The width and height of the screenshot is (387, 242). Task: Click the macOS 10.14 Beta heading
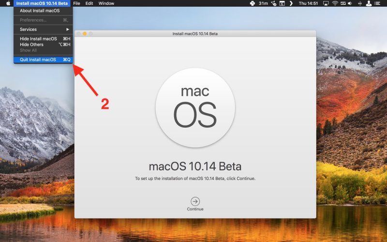click(x=195, y=166)
